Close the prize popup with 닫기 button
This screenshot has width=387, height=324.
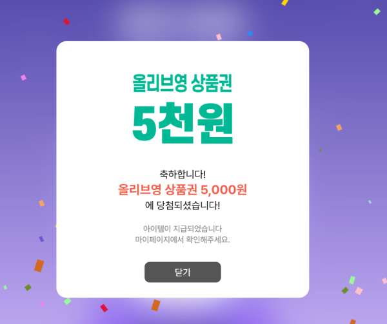(x=183, y=272)
